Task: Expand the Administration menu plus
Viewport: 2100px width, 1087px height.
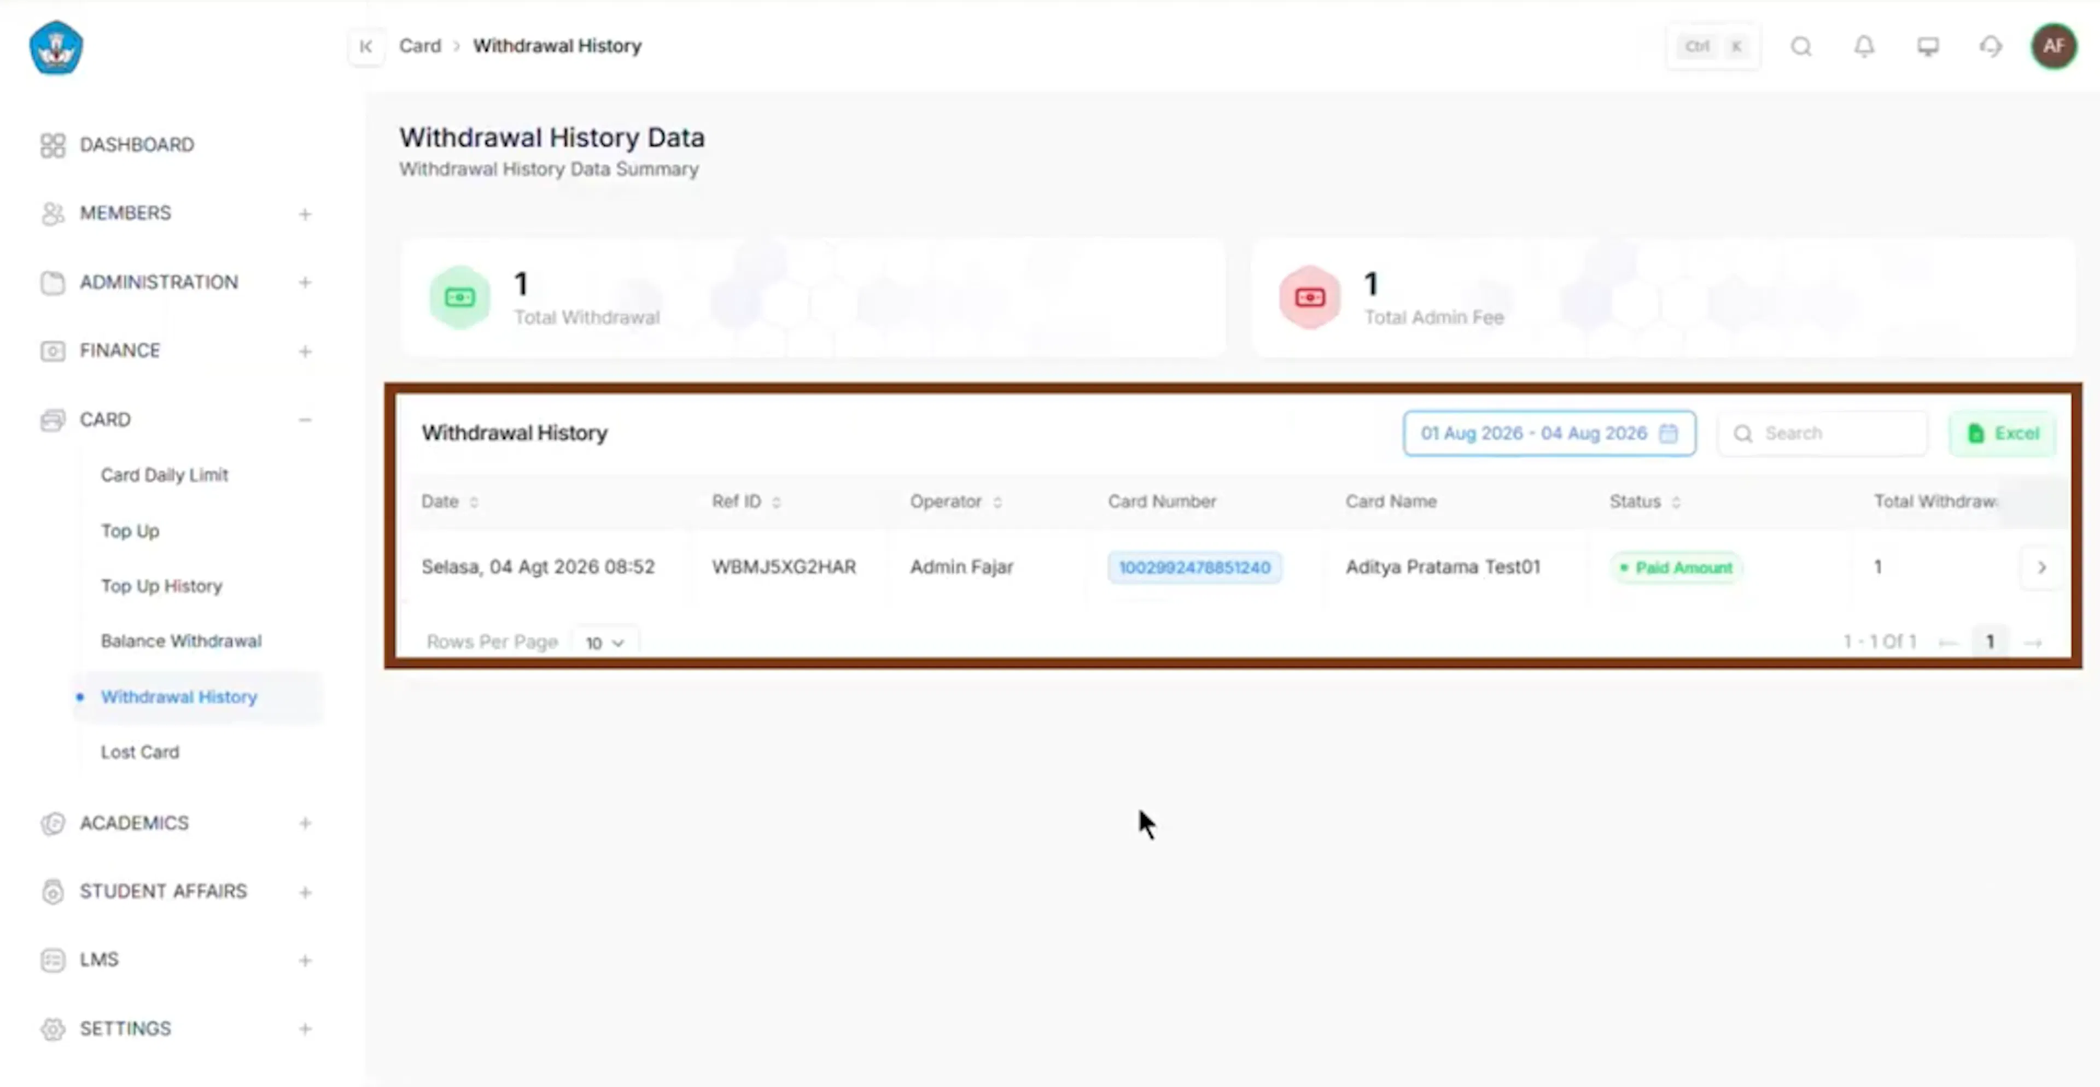Action: click(305, 283)
